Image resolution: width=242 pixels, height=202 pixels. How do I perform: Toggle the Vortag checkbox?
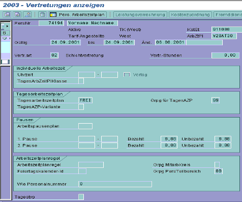[x=127, y=75]
